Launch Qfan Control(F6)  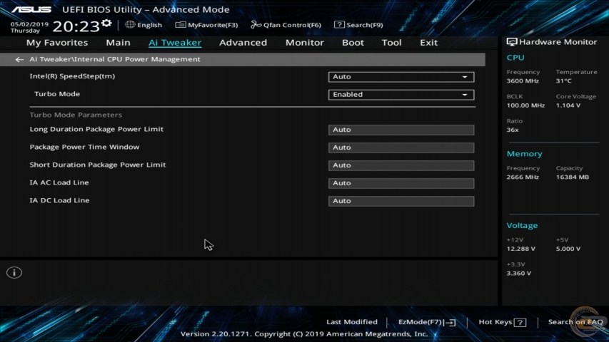point(286,25)
